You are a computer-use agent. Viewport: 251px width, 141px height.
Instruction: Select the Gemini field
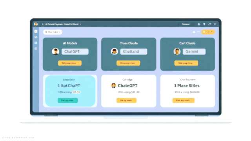tap(194, 52)
